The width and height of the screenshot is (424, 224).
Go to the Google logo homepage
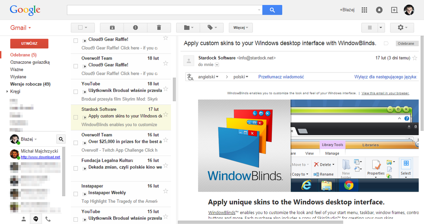[x=25, y=10]
